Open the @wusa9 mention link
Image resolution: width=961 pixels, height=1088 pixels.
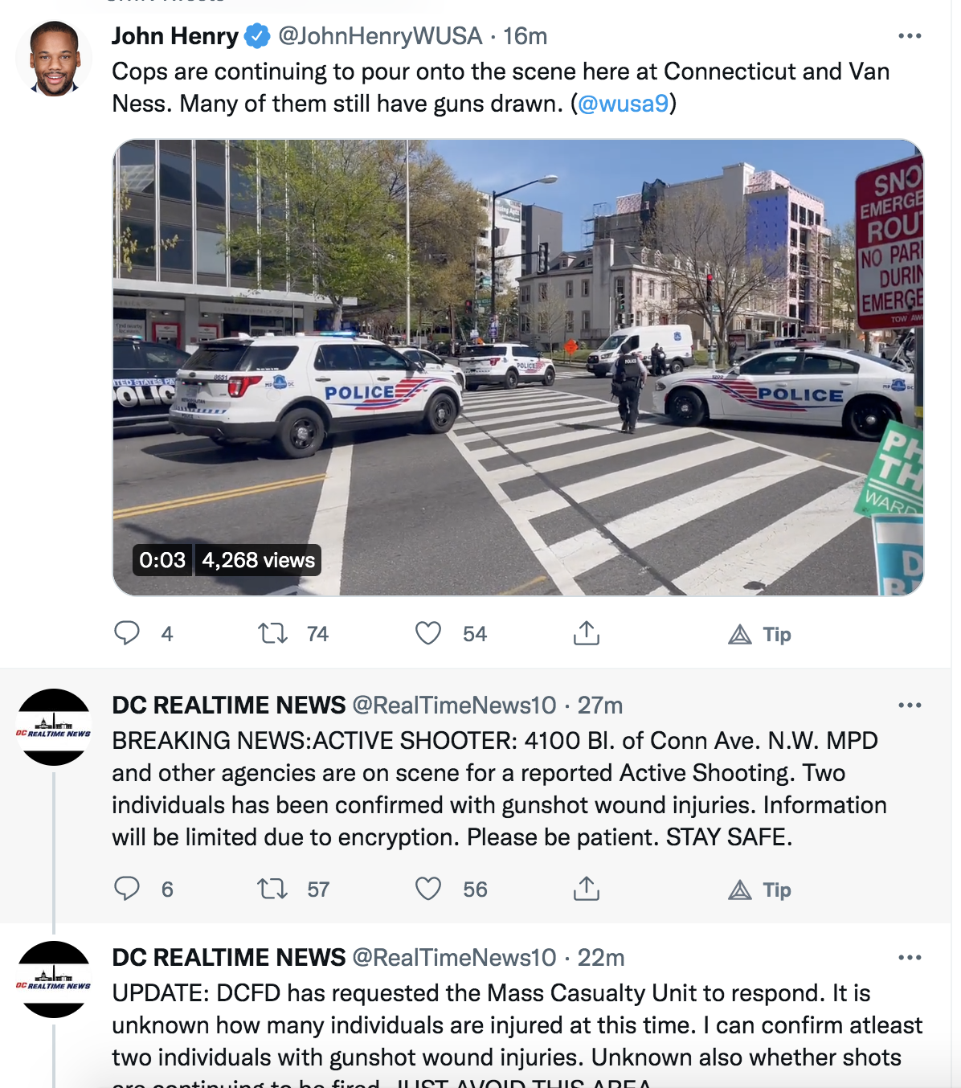(624, 104)
